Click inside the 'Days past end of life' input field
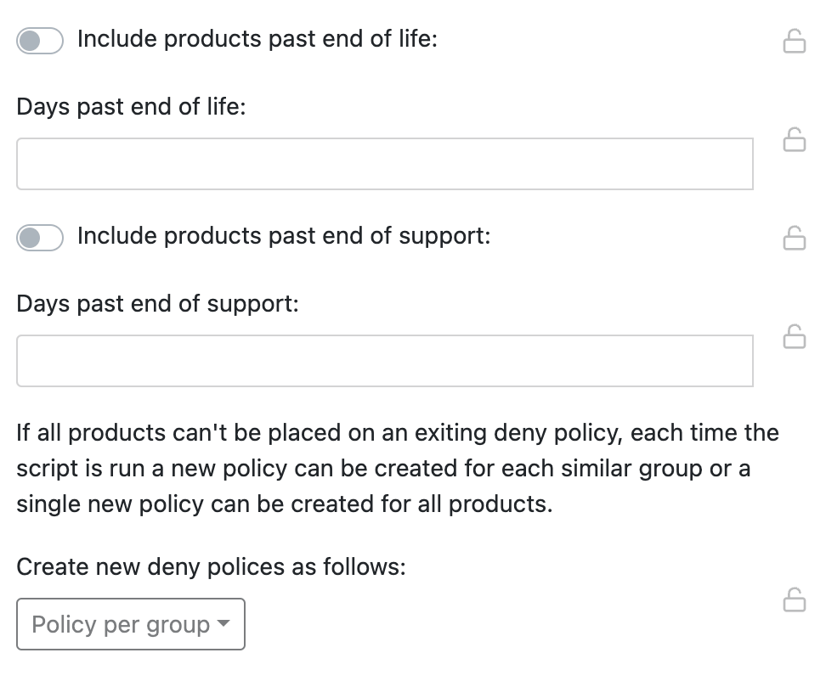Screen dimensions: 826x681 (385, 163)
